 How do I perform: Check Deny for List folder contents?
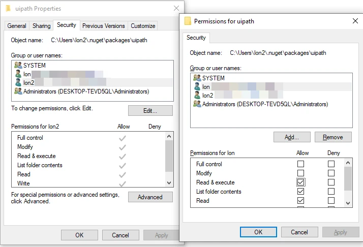[x=331, y=191]
